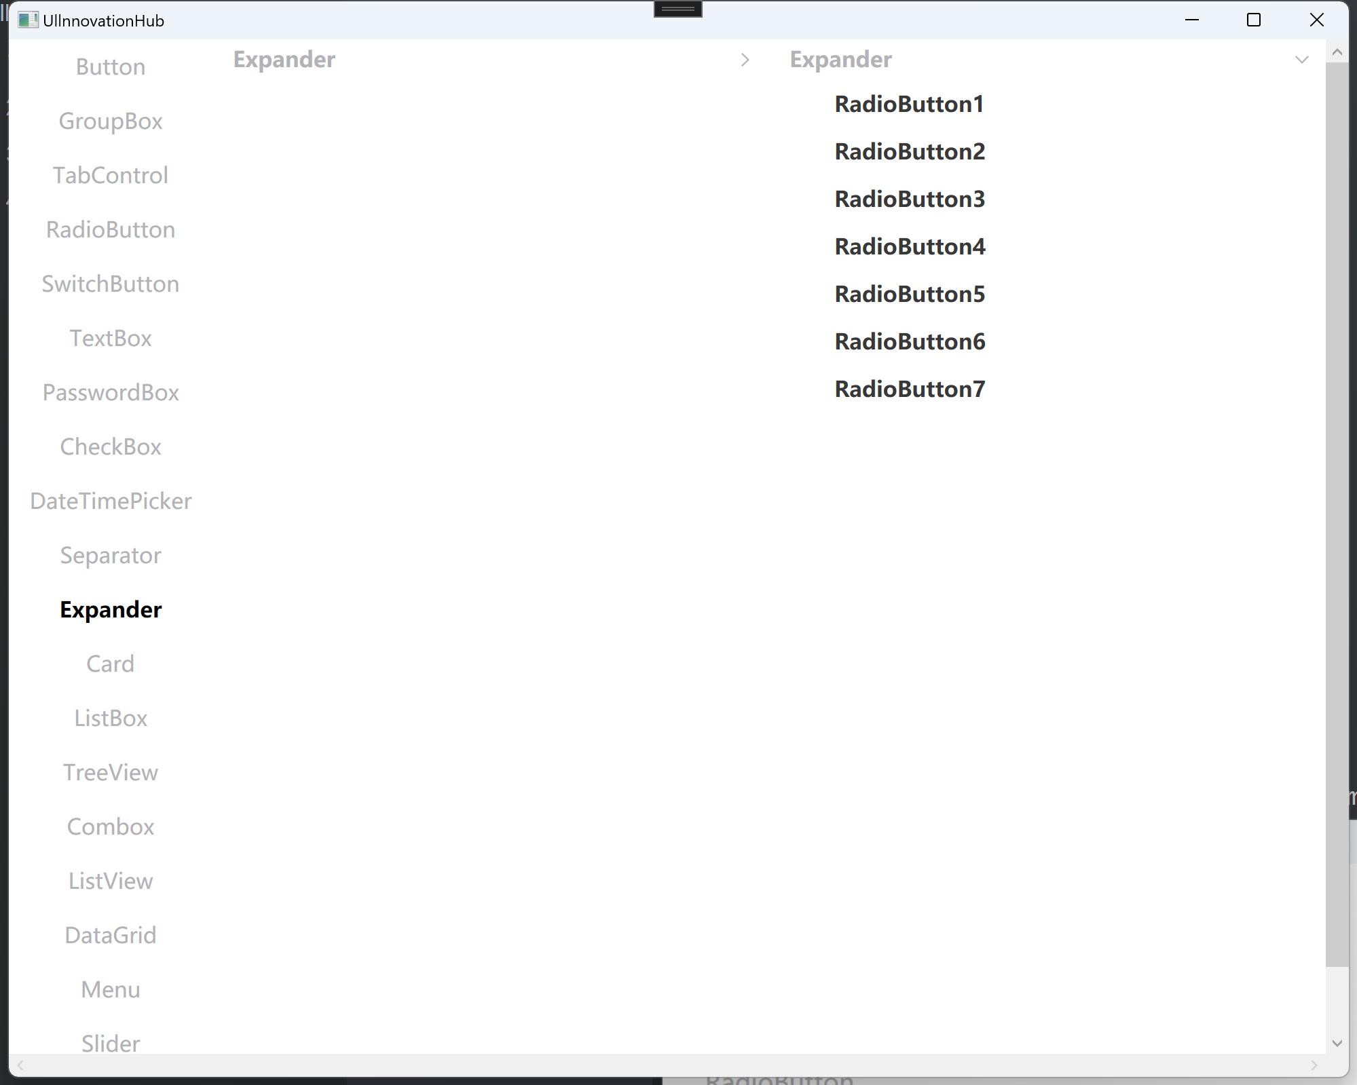Image resolution: width=1357 pixels, height=1085 pixels.
Task: Choose RadioButton5 option
Action: click(910, 294)
